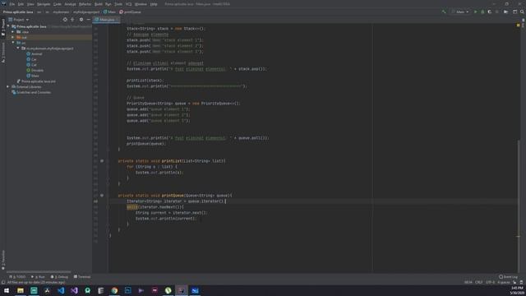Click the UTF-8 encoding in status bar
This screenshot has width=526, height=296.
[x=490, y=283]
